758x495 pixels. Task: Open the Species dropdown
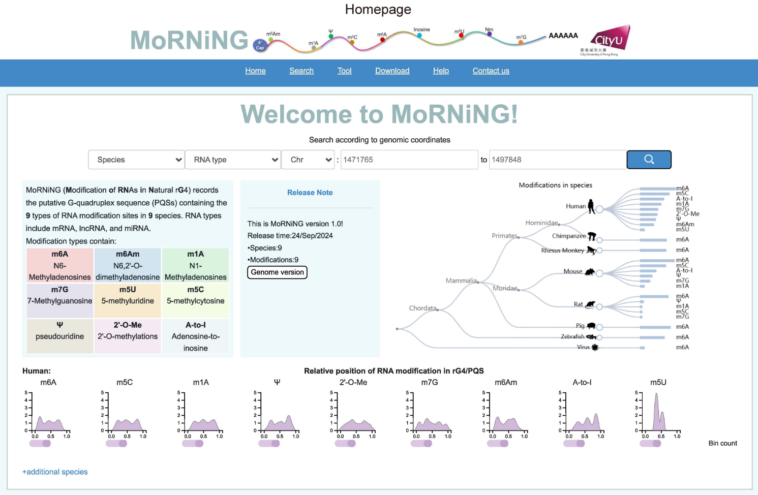click(136, 159)
